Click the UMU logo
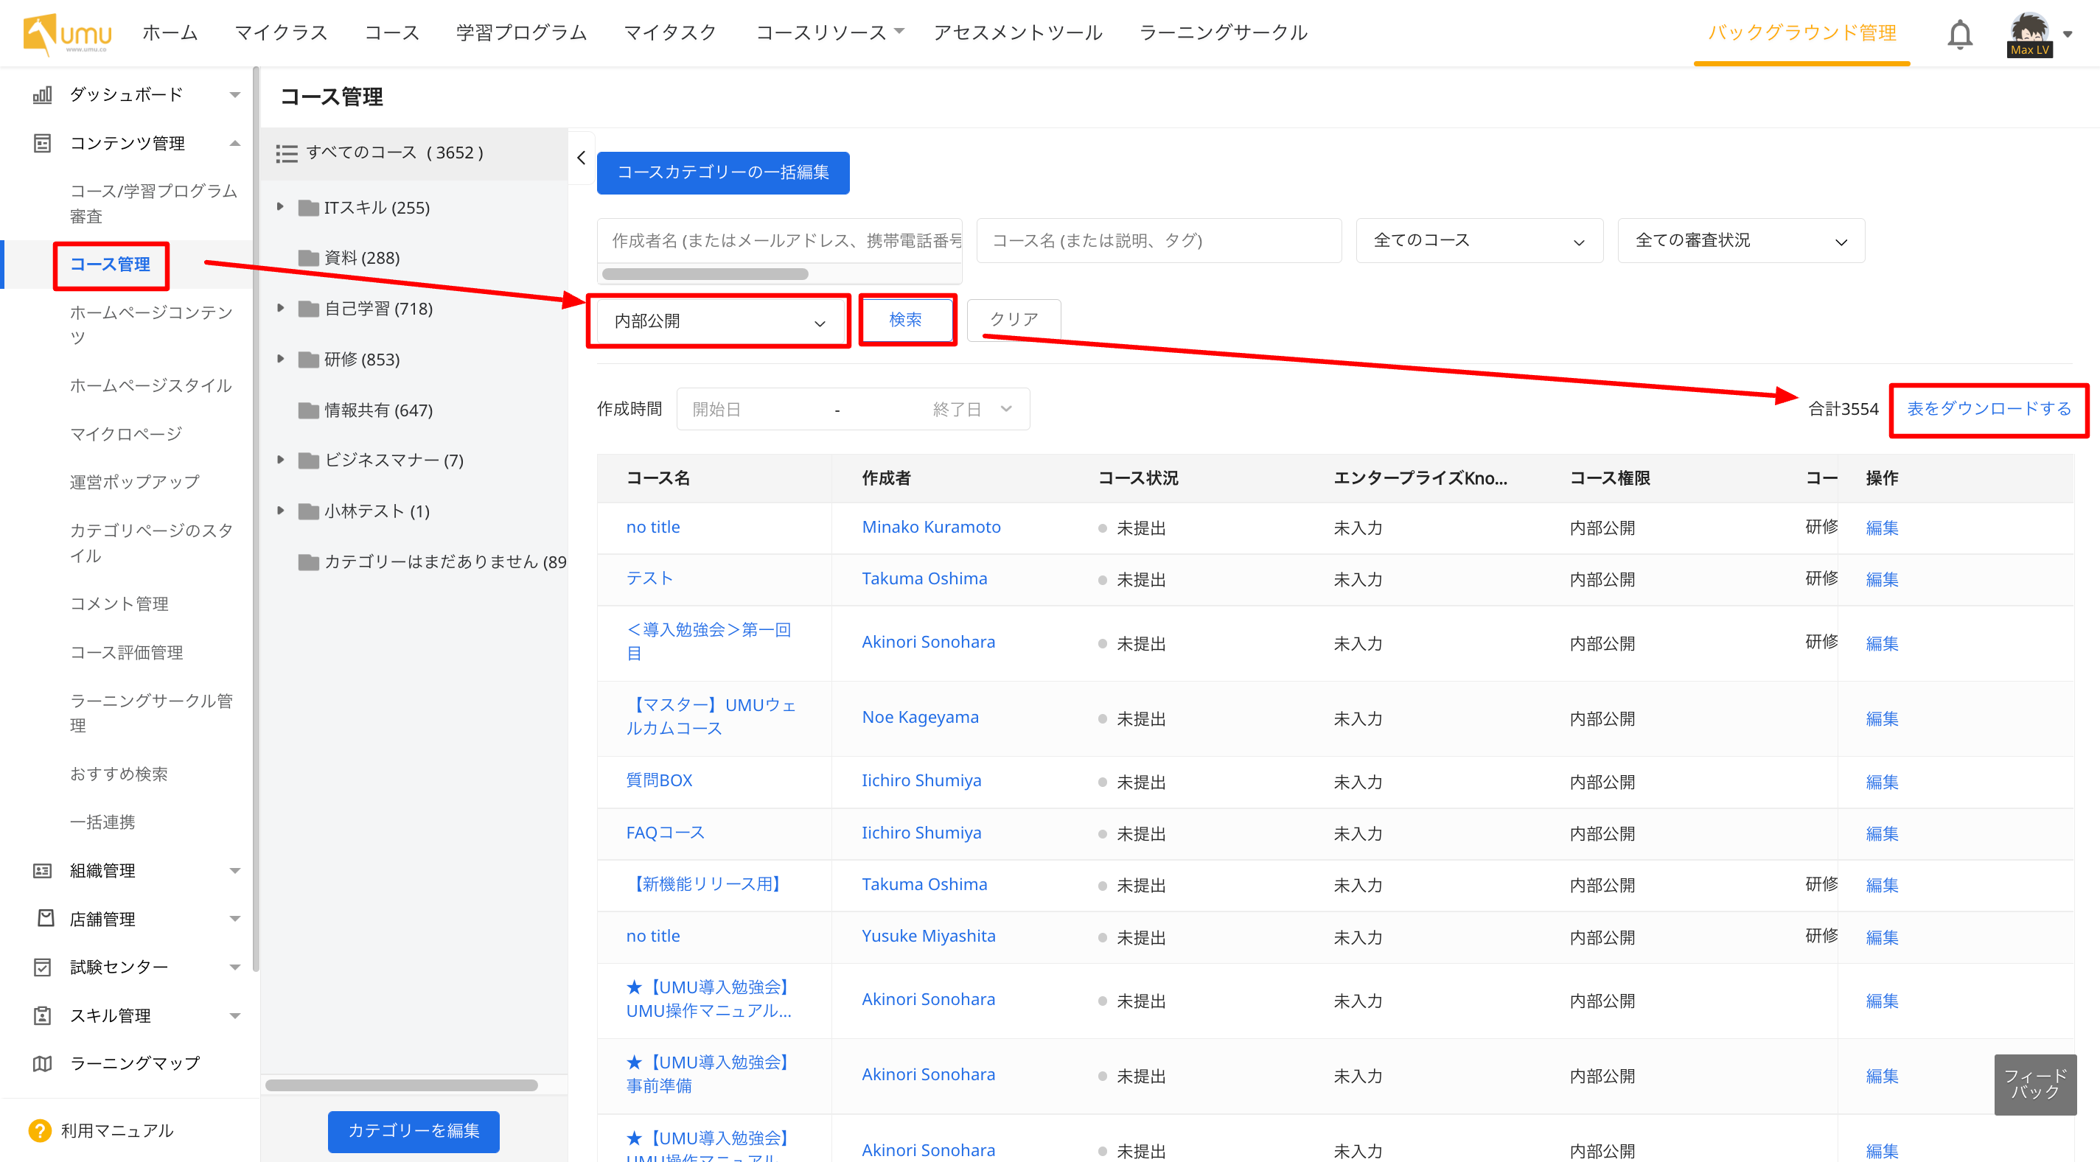The image size is (2100, 1162). [x=68, y=34]
